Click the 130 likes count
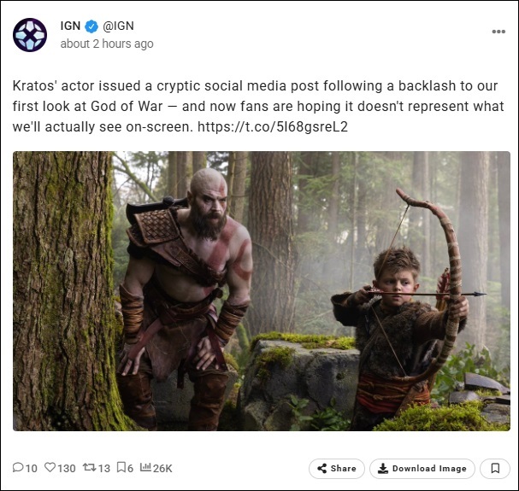This screenshot has height=491, width=519. click(67, 468)
